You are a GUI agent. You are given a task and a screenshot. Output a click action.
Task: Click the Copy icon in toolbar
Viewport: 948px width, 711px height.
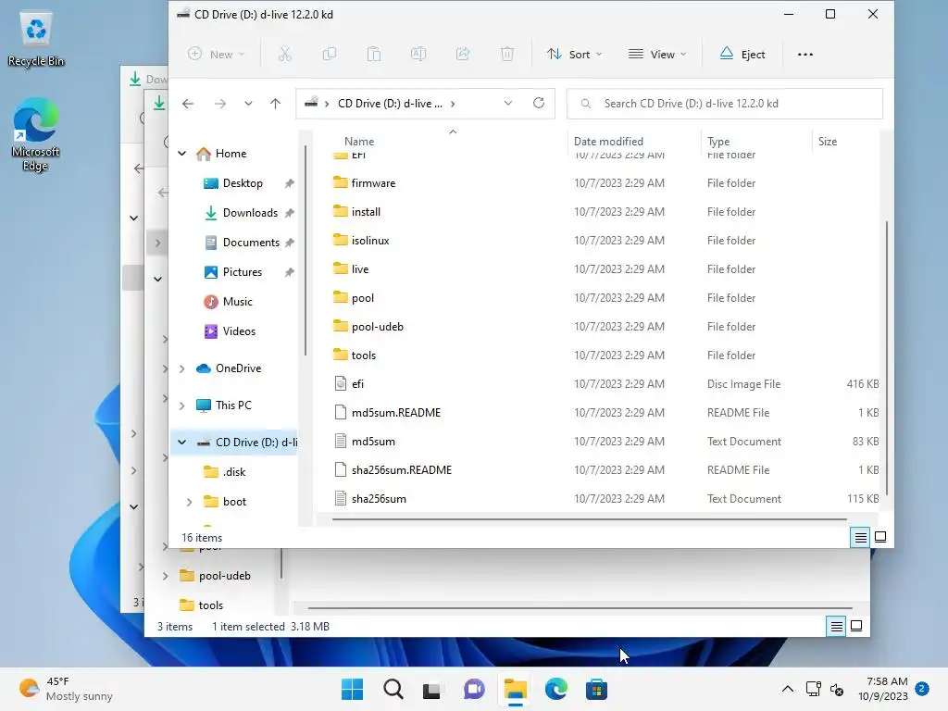(330, 55)
